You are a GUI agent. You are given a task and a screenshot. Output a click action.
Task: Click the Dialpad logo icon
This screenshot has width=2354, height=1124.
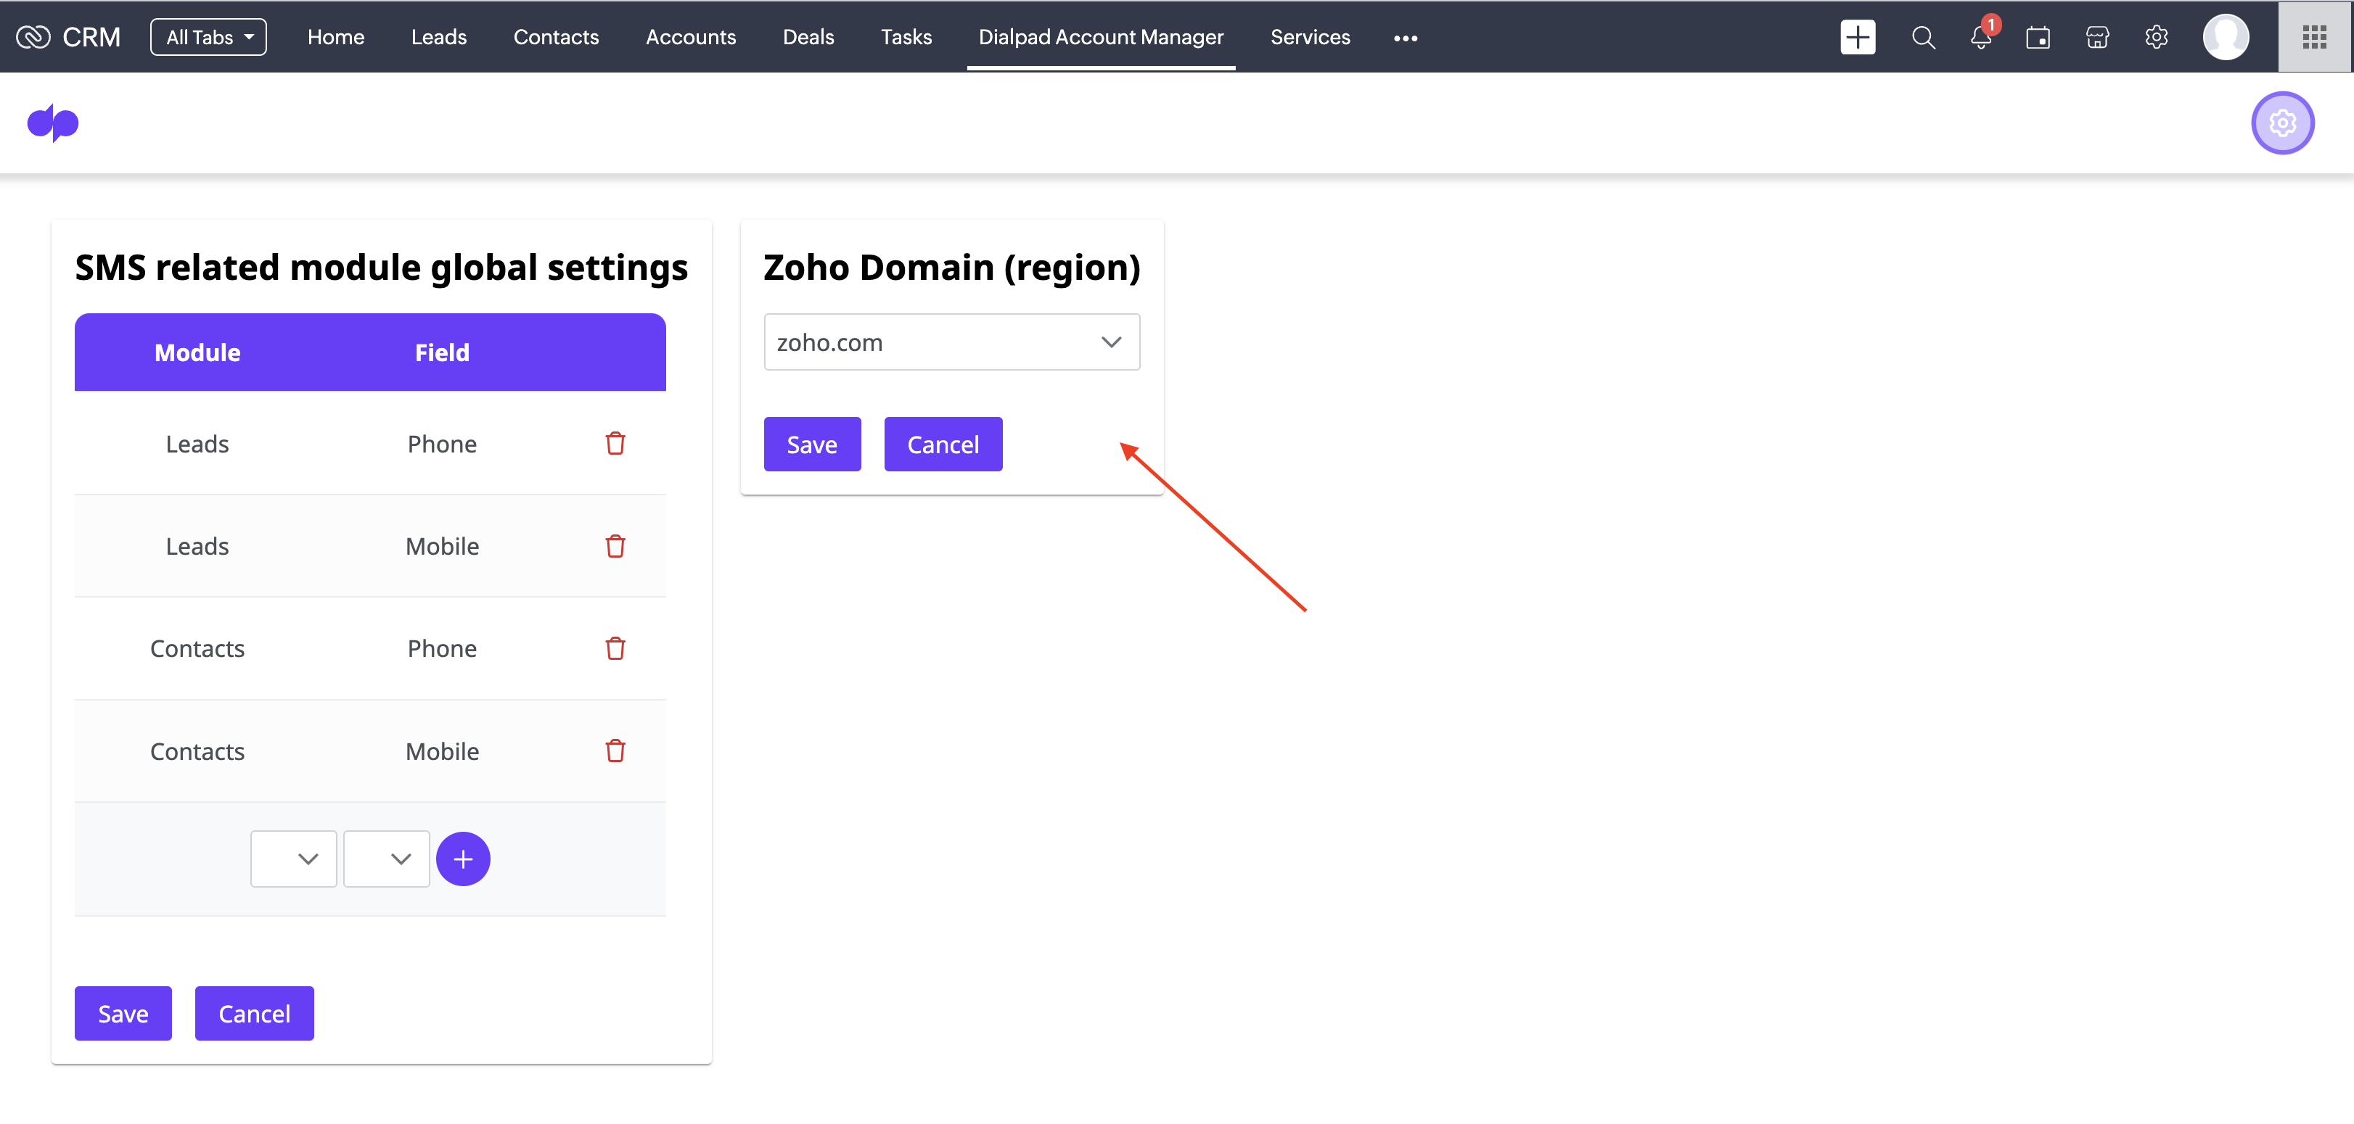coord(53,123)
